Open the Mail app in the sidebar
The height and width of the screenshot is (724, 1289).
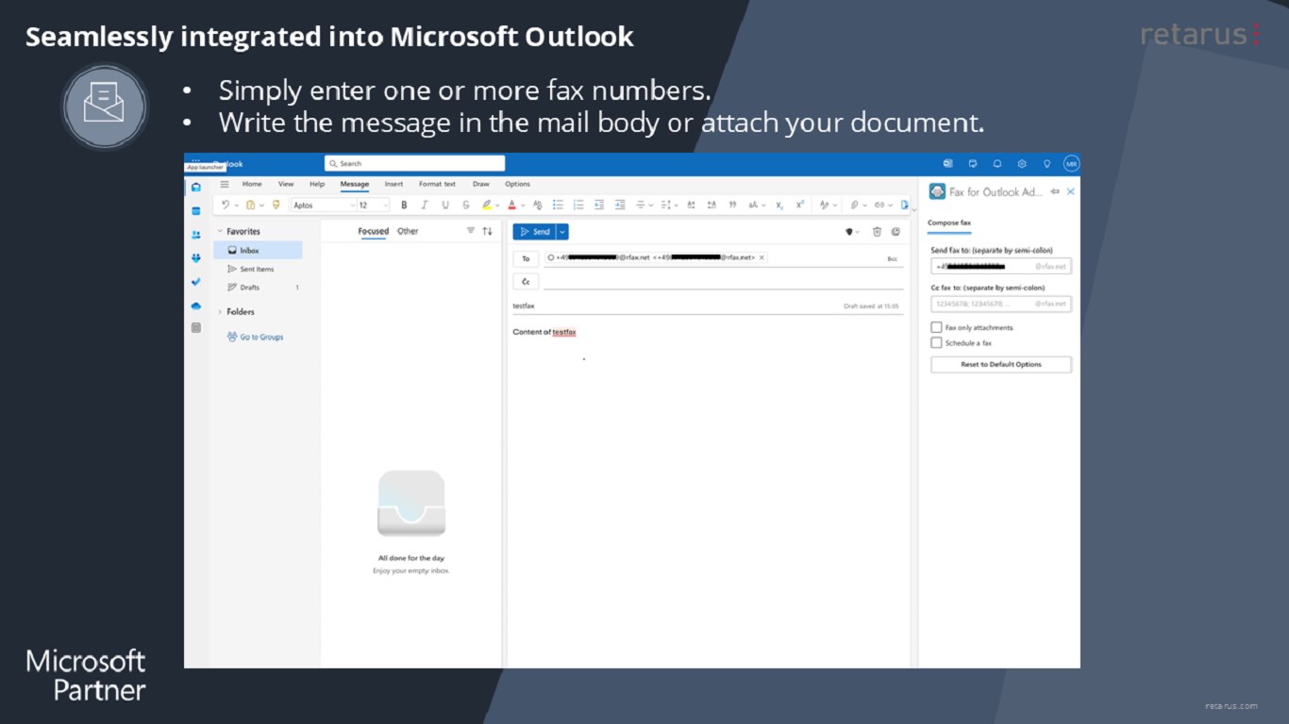(196, 188)
